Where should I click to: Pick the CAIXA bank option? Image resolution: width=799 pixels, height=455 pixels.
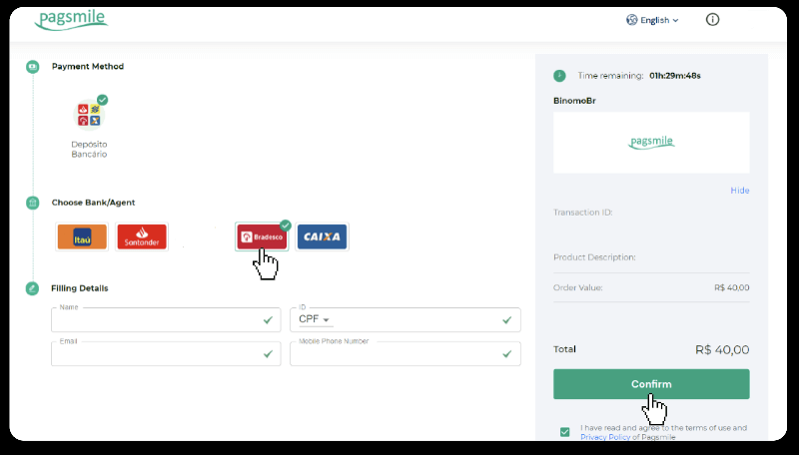tap(322, 236)
